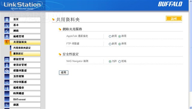The height and width of the screenshot is (109, 192).
Task: Click the NAS Navigator 偵測 label
Action: (x=77, y=61)
